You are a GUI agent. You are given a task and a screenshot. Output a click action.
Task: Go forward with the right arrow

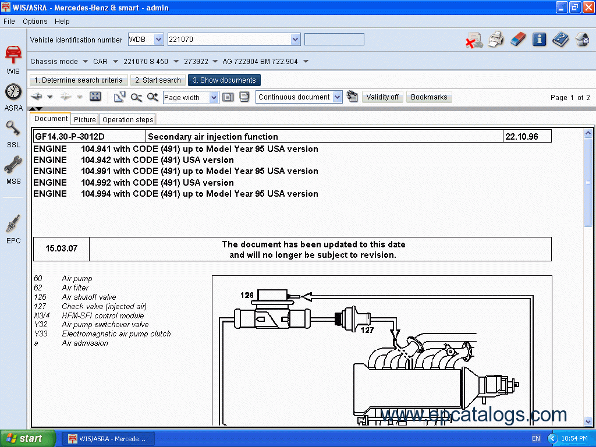coord(66,97)
